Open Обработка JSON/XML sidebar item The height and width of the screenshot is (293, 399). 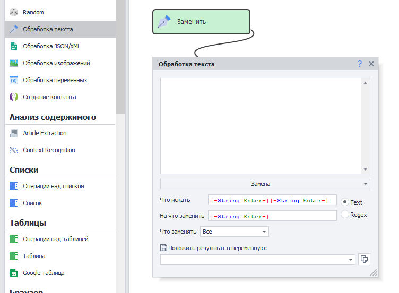coord(60,46)
